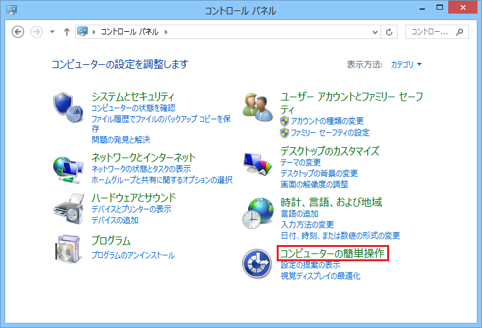This screenshot has width=482, height=328.
Task: Open 時計、言語、および地域 category
Action: point(331,202)
